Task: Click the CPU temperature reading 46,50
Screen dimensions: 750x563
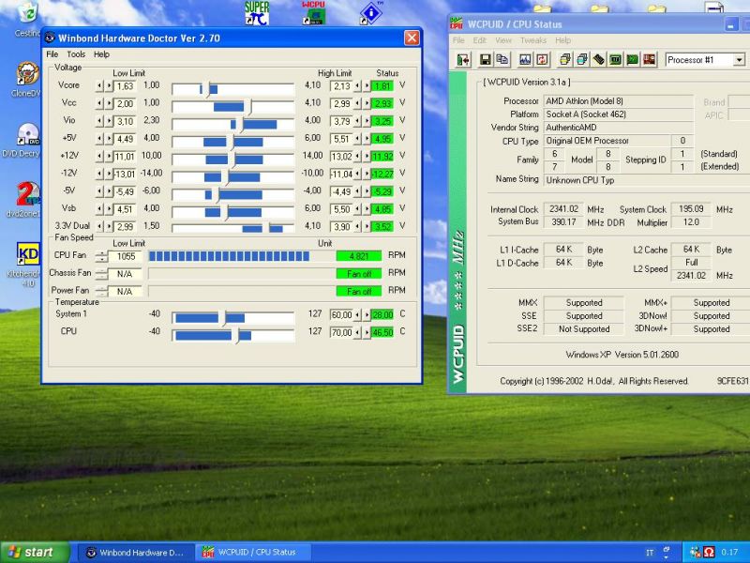Action: (382, 333)
